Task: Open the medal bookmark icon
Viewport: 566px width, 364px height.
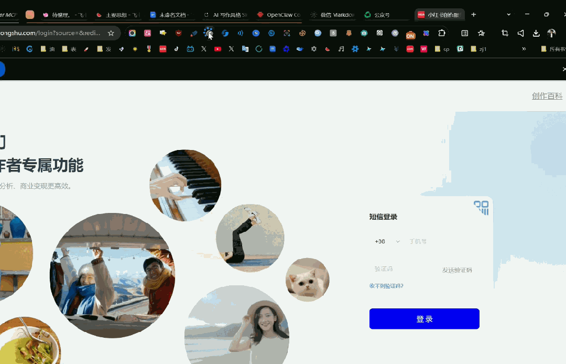Action: pyautogui.click(x=149, y=49)
